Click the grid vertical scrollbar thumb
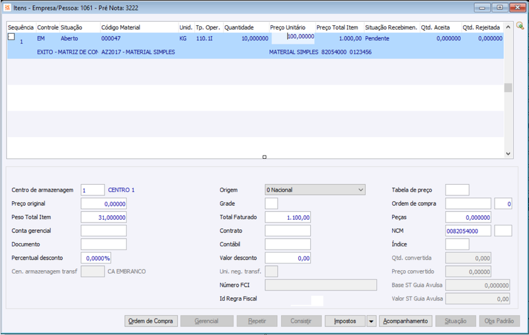This screenshot has height=335, width=529. (x=508, y=87)
